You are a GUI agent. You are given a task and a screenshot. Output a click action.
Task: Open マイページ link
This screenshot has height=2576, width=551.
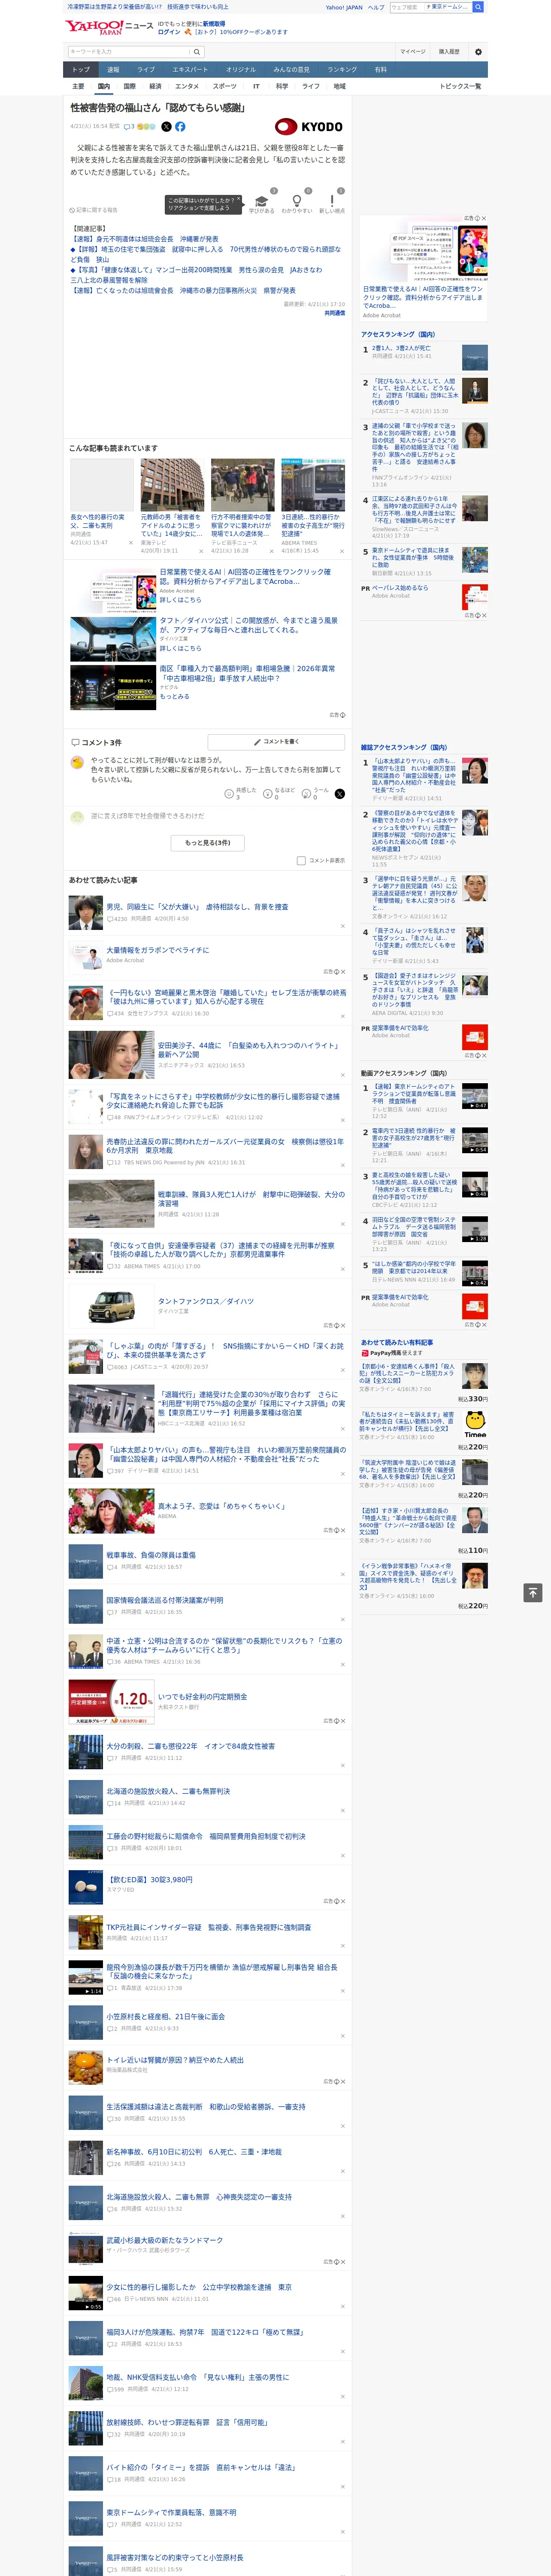[x=413, y=52]
